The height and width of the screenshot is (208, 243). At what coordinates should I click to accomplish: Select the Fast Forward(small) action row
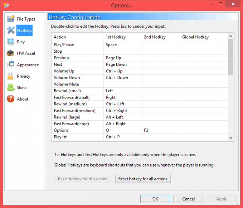(x=139, y=97)
